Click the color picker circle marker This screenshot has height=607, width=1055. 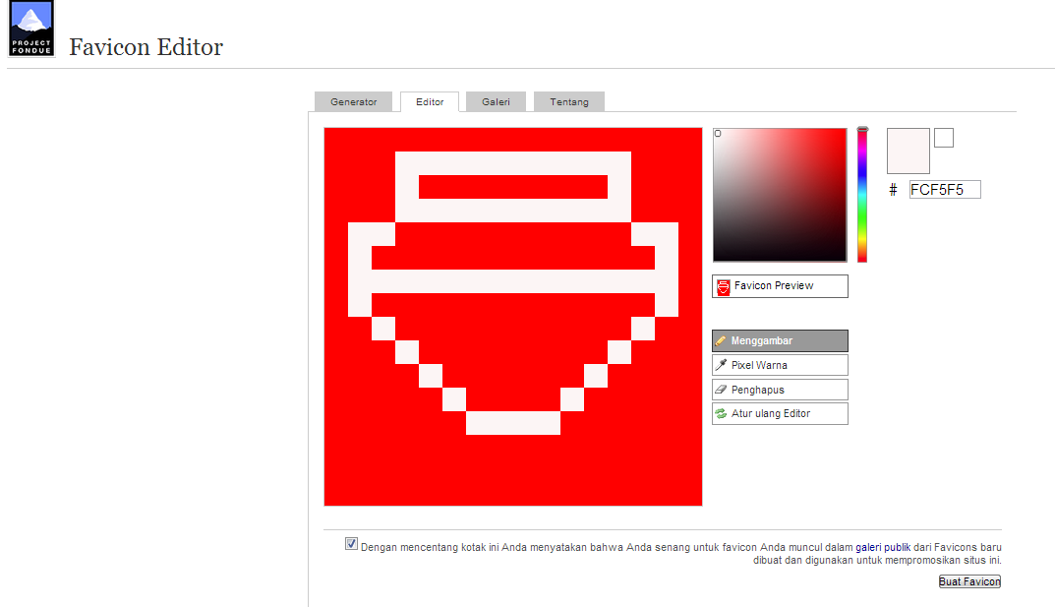point(718,133)
